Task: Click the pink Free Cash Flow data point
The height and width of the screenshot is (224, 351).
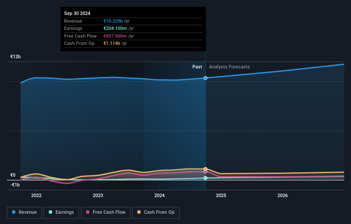Action: click(x=205, y=172)
